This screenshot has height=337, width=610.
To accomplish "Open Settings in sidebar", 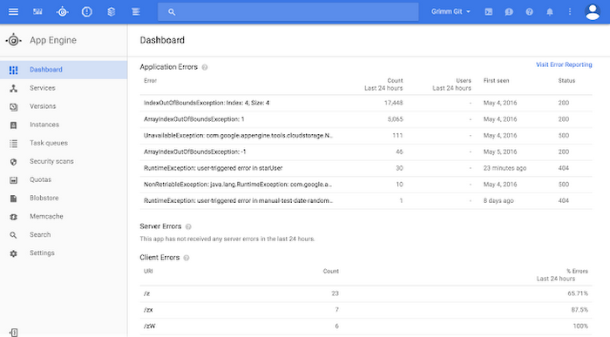I will click(64, 253).
